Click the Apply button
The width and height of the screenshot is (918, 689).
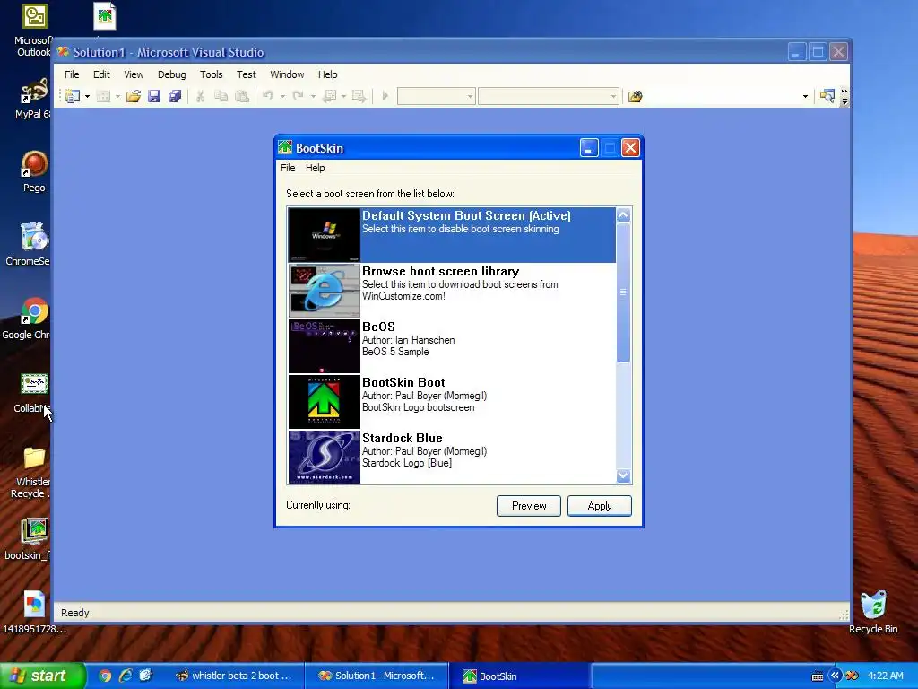click(x=600, y=506)
